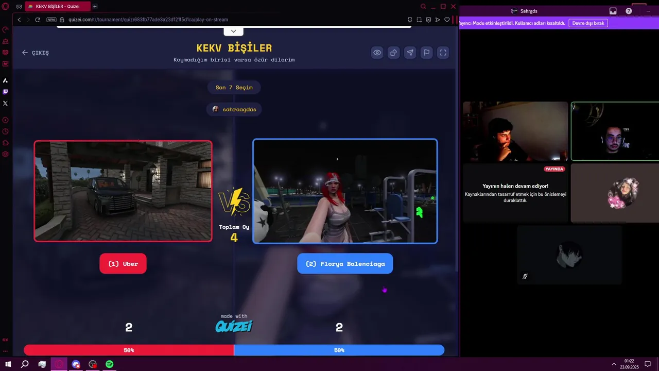The image size is (659, 371).
Task: Click the paper plane send button
Action: (410, 53)
